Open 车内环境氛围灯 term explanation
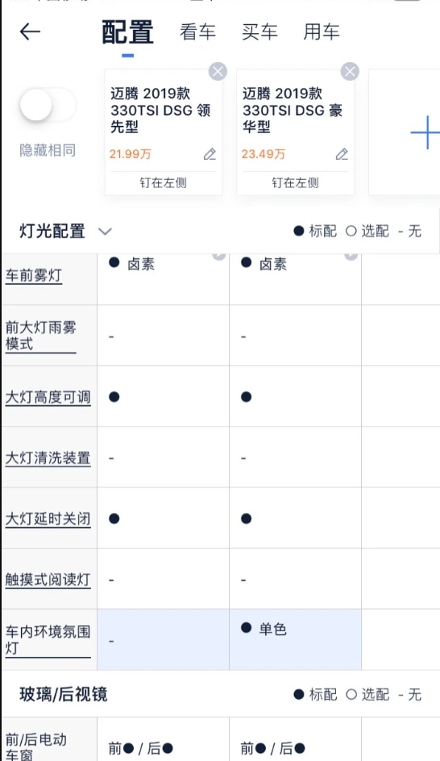 pyautogui.click(x=48, y=640)
